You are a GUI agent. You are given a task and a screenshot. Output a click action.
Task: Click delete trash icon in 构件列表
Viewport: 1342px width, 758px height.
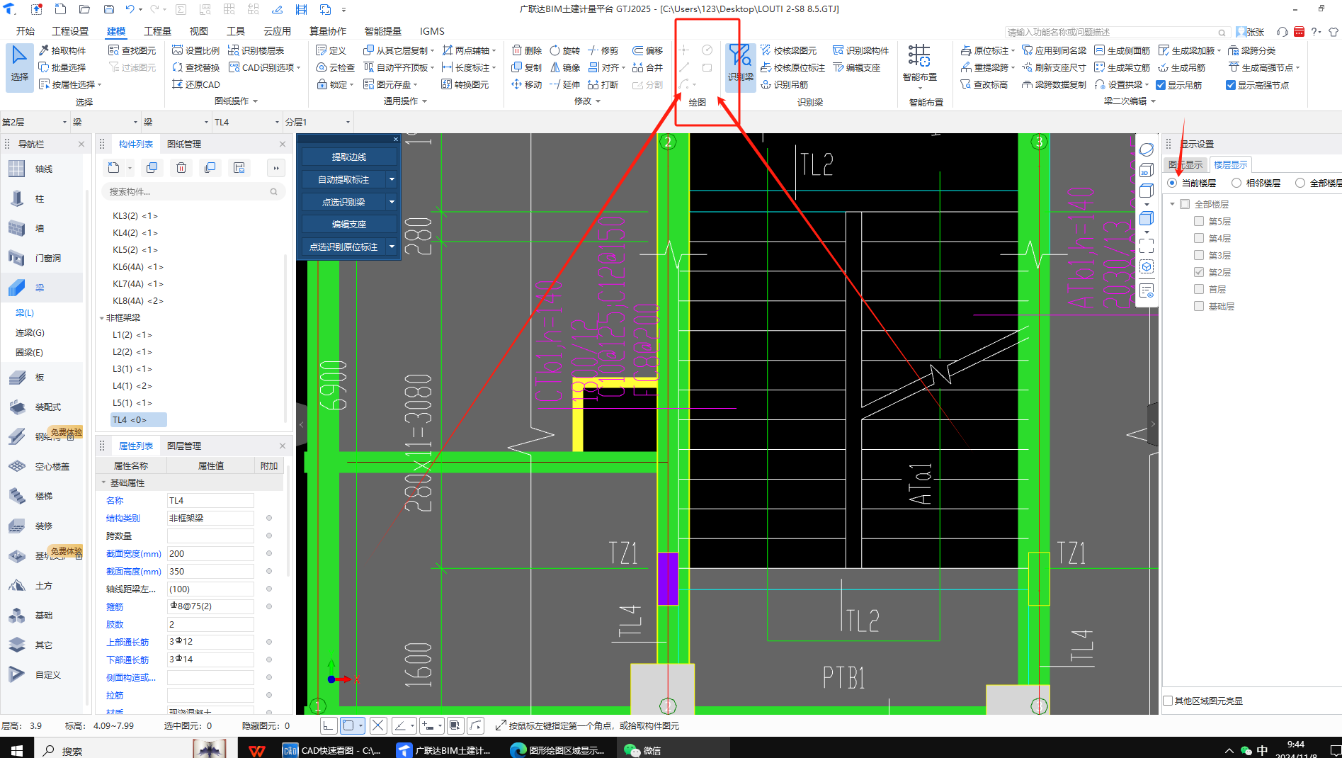pyautogui.click(x=181, y=168)
